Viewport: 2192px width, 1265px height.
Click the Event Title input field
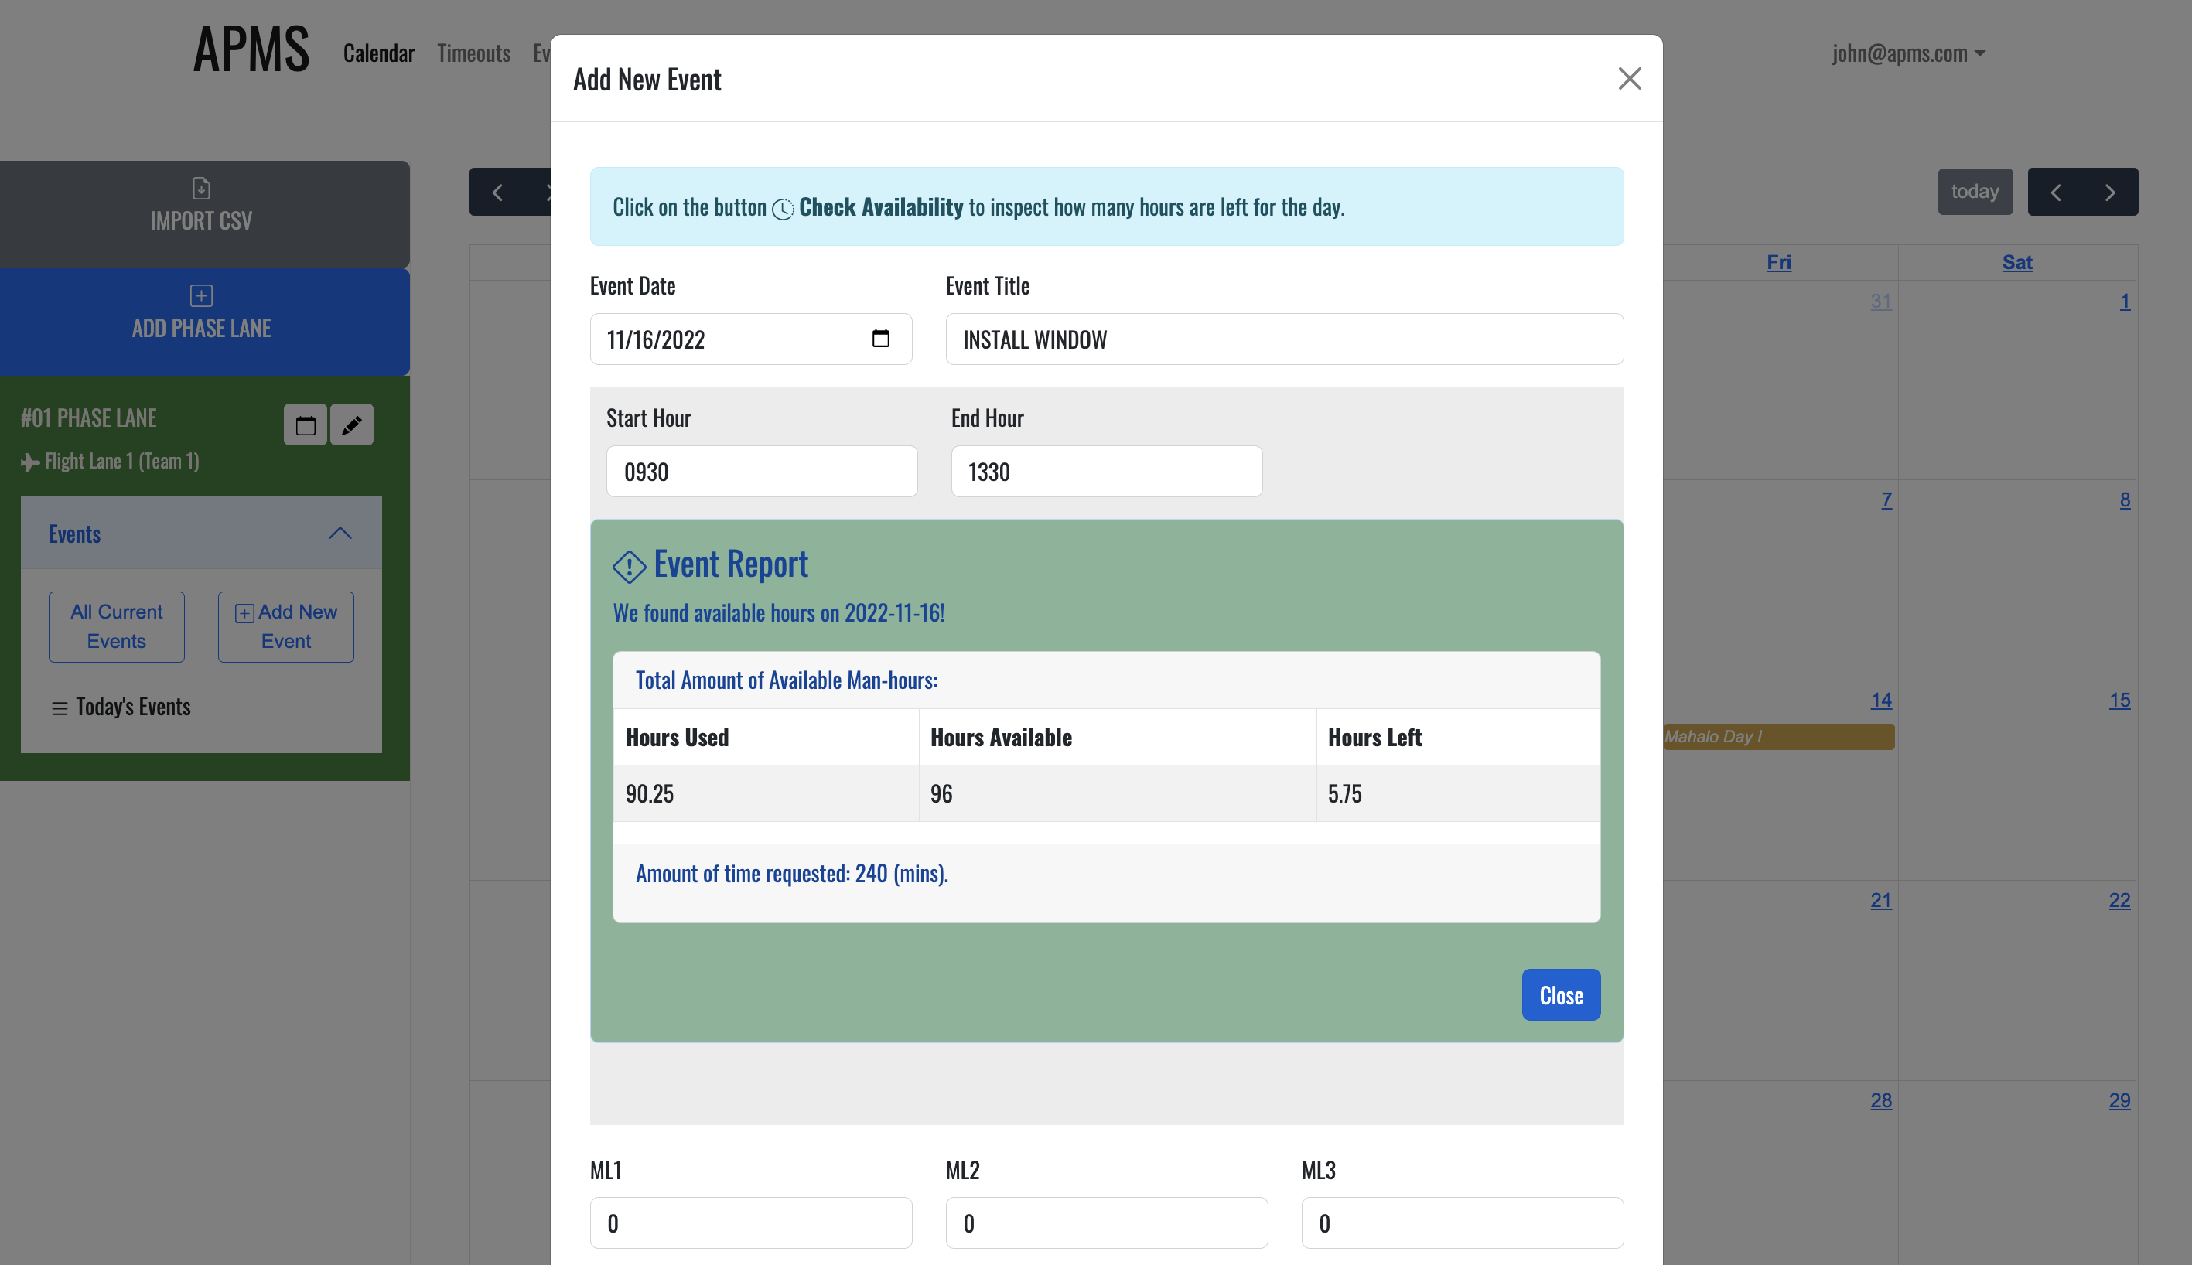coord(1283,339)
